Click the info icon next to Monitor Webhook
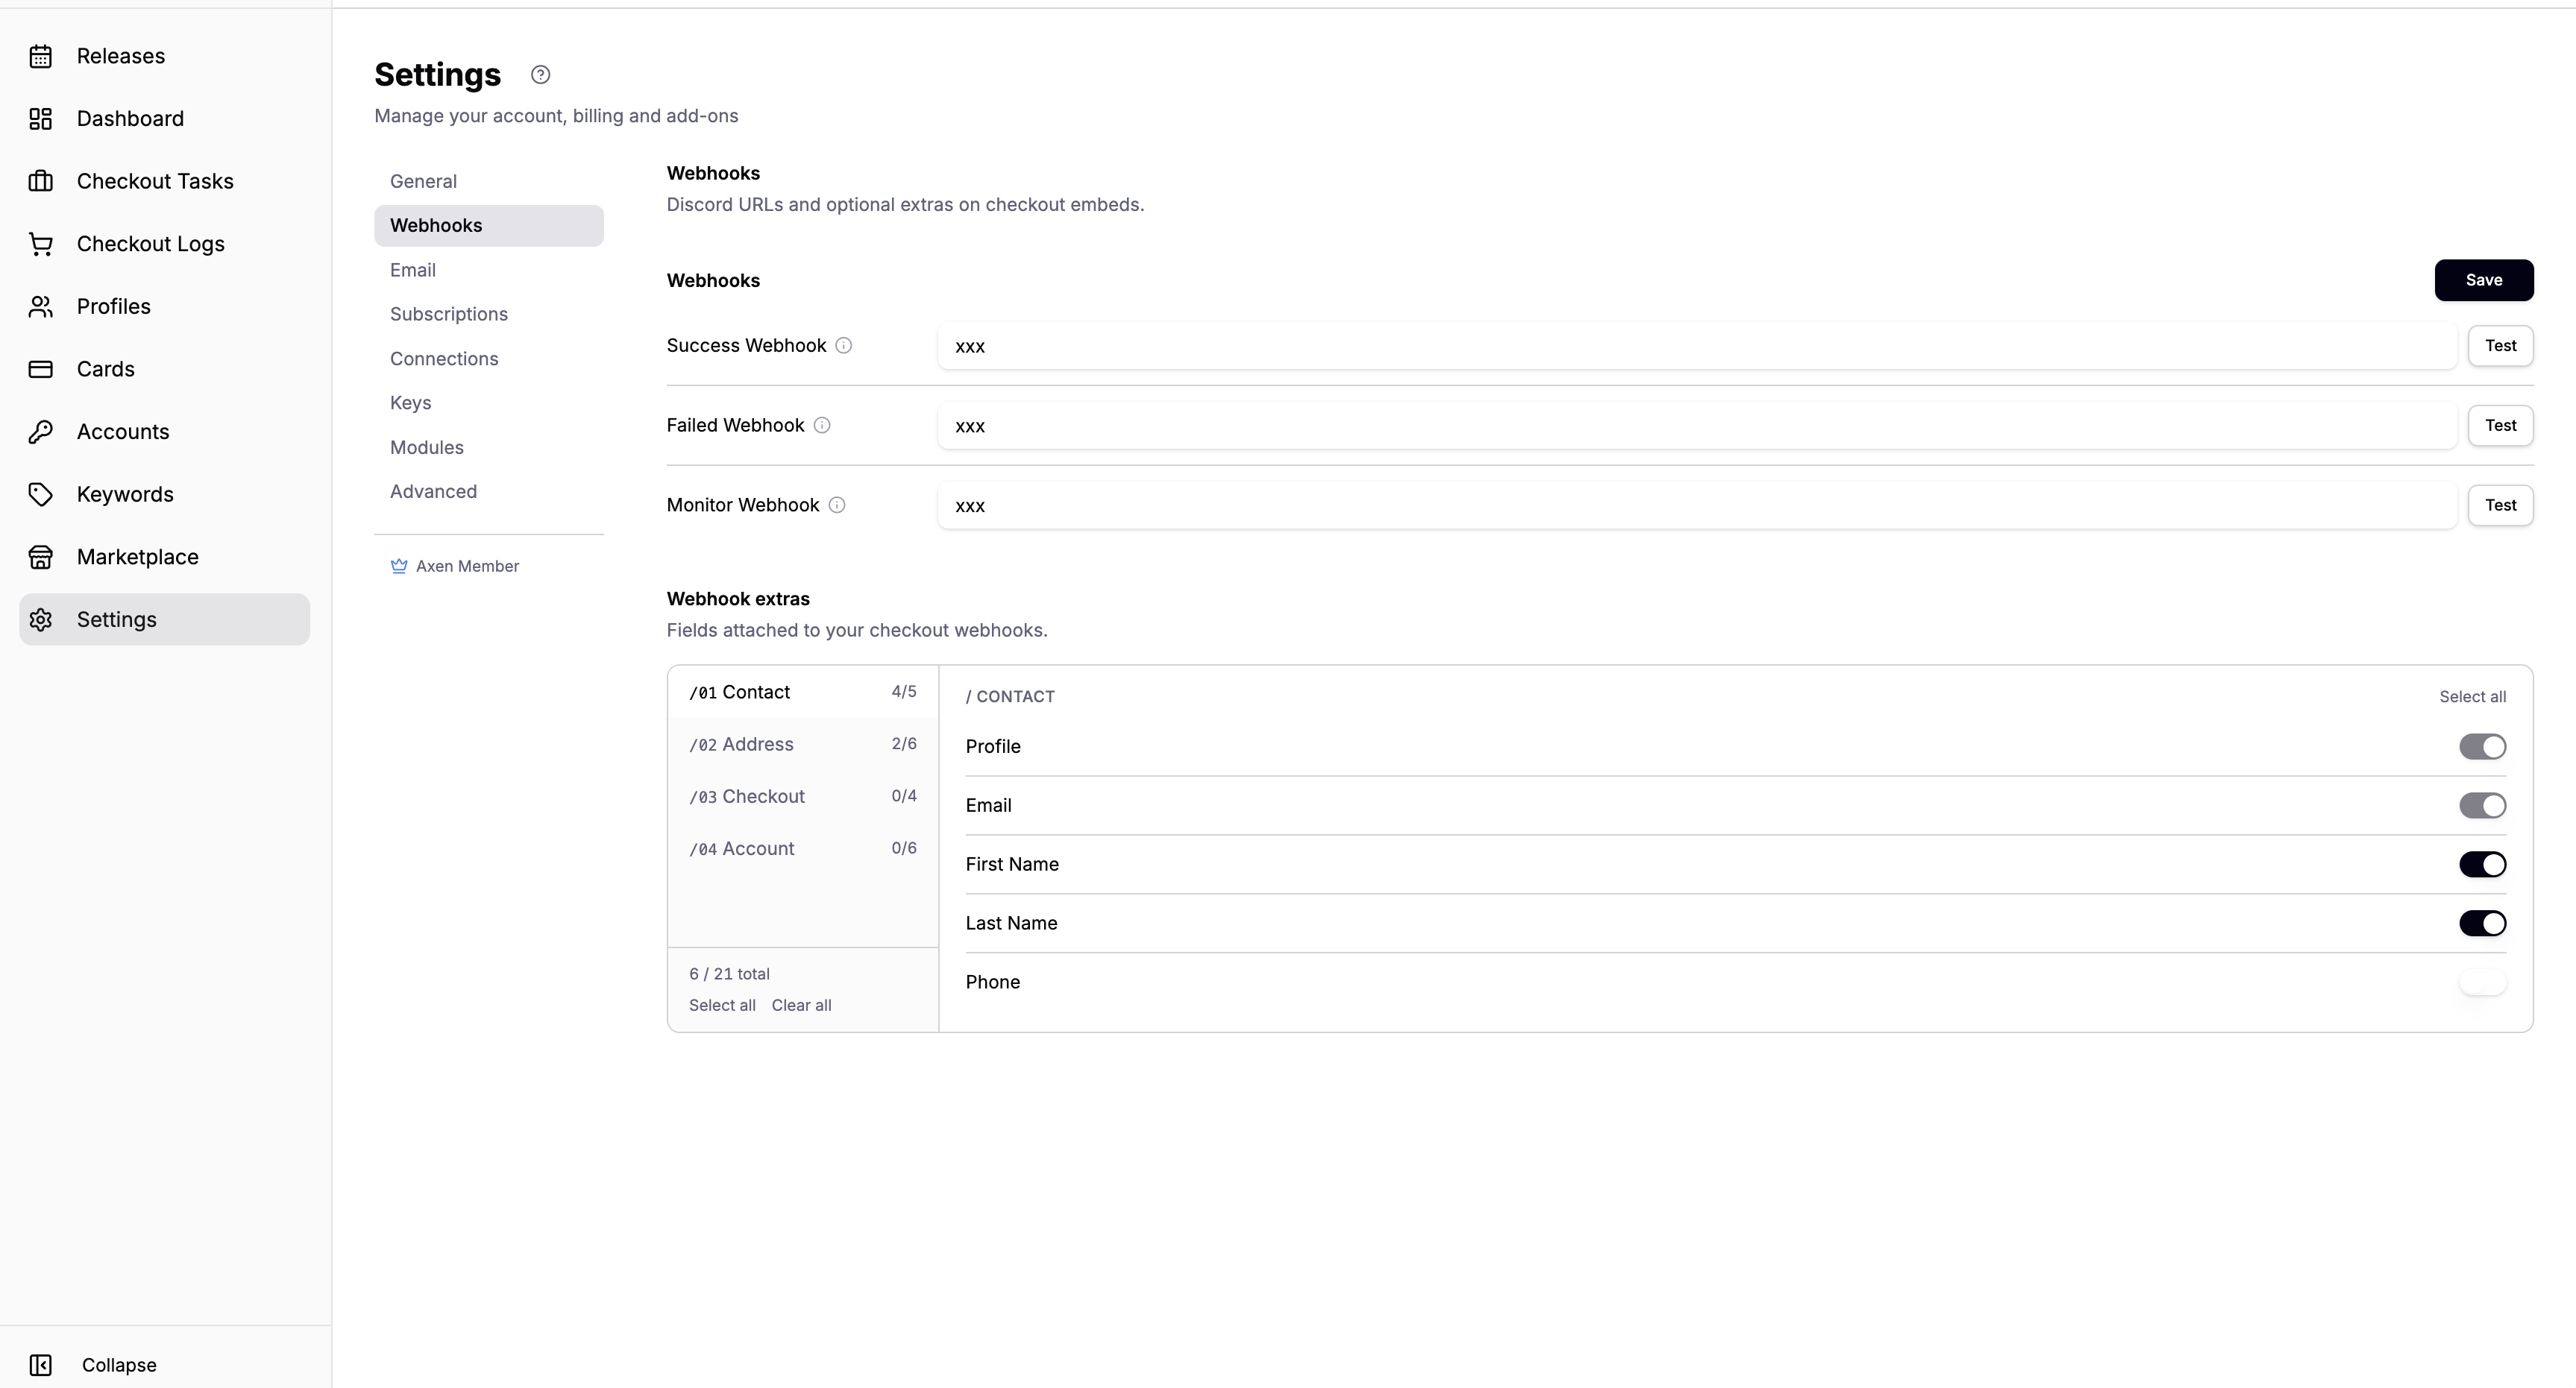Image resolution: width=2576 pixels, height=1388 pixels. (836, 505)
